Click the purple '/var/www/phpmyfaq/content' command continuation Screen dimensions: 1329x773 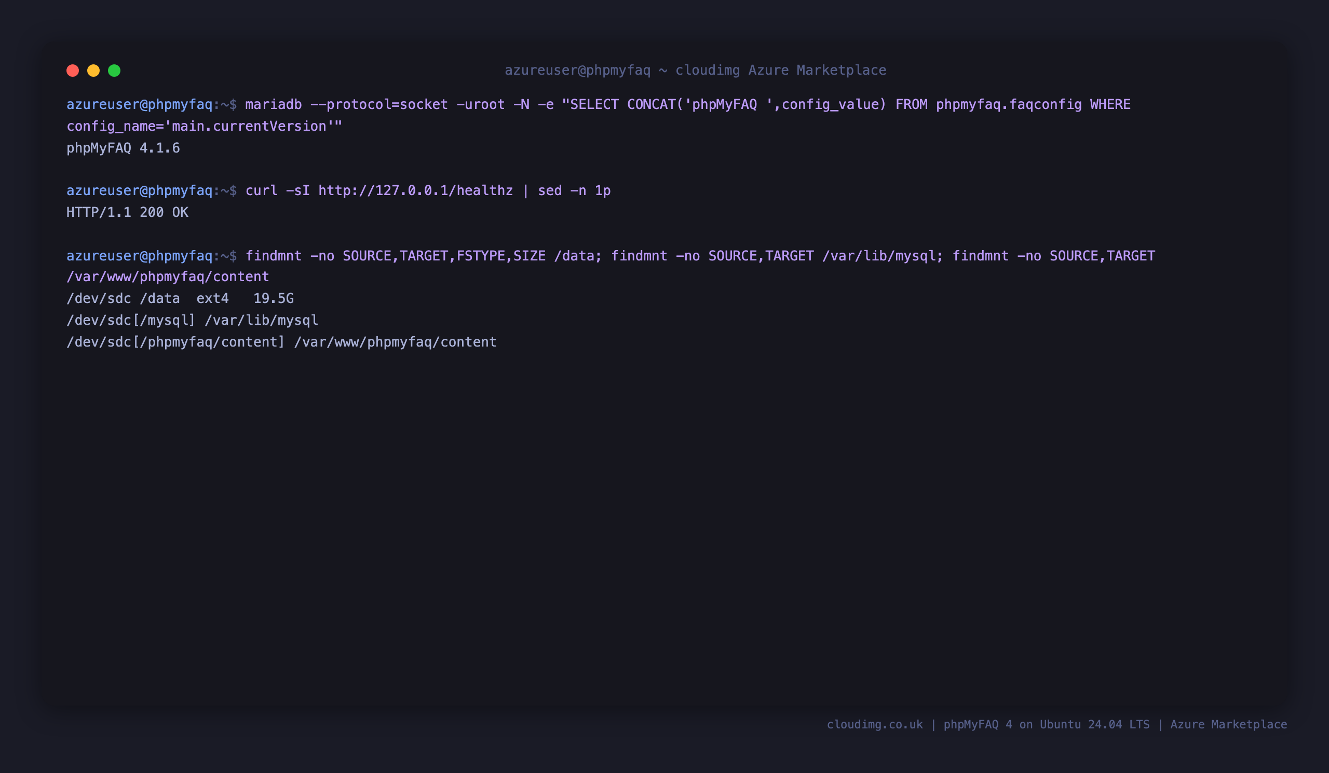(168, 277)
